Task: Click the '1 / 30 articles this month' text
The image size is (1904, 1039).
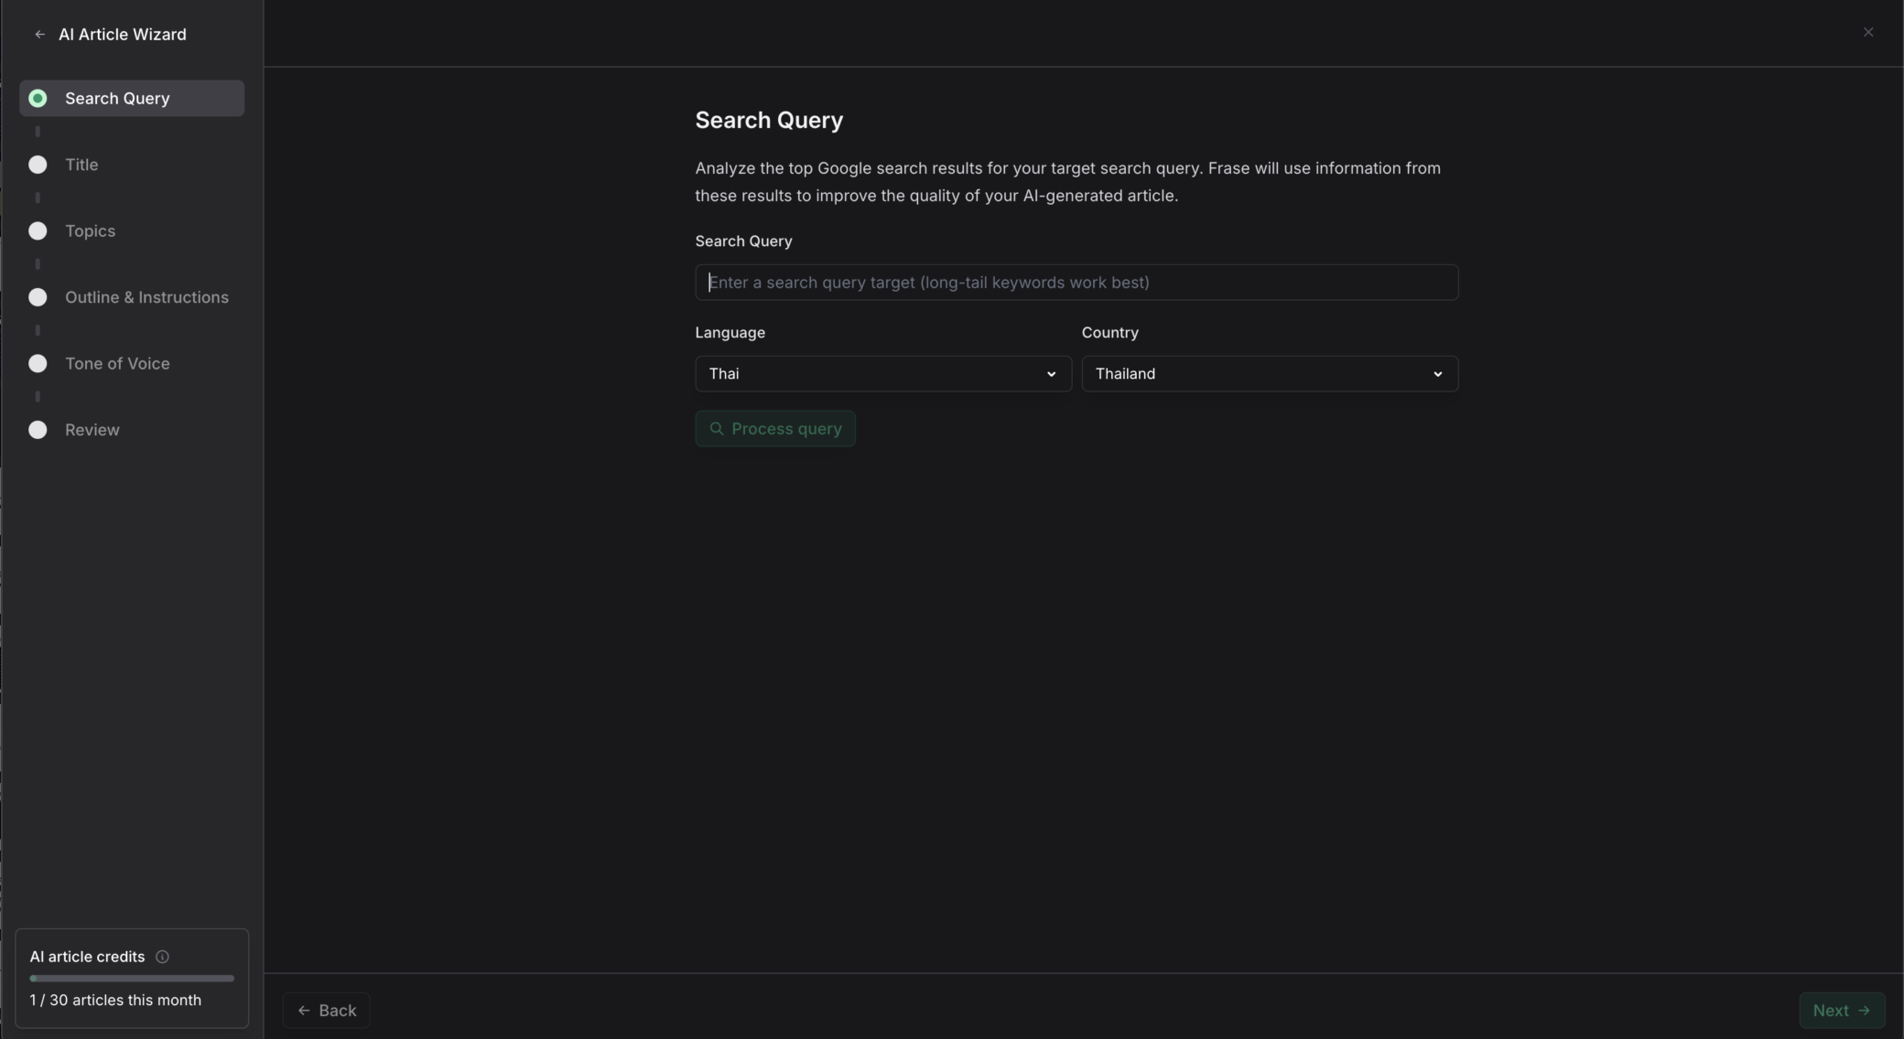Action: pos(115,1001)
